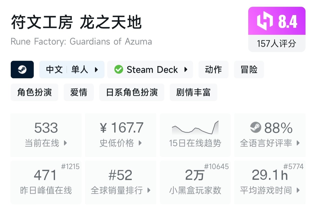Image resolution: width=316 pixels, height=211 pixels.
Task: Expand the Steam Deck compatibility arrow
Action: (186, 69)
